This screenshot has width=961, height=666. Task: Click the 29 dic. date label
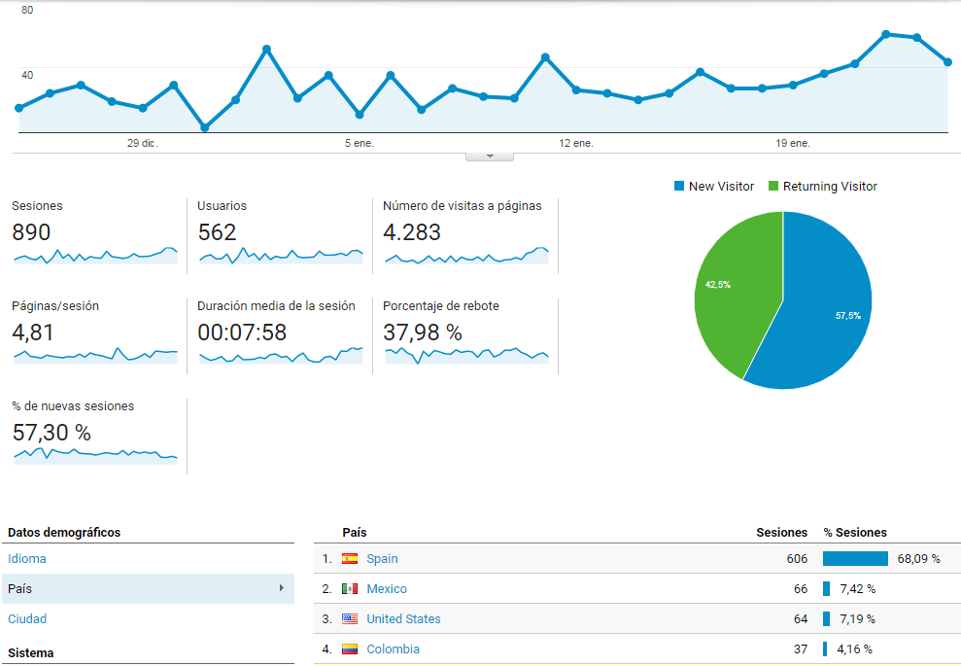[x=142, y=143]
